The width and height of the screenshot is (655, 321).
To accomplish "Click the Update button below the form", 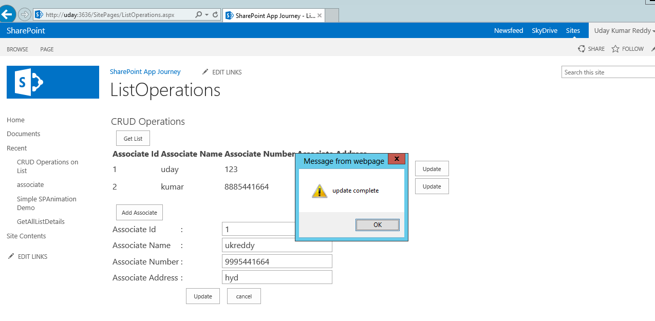I will click(203, 296).
